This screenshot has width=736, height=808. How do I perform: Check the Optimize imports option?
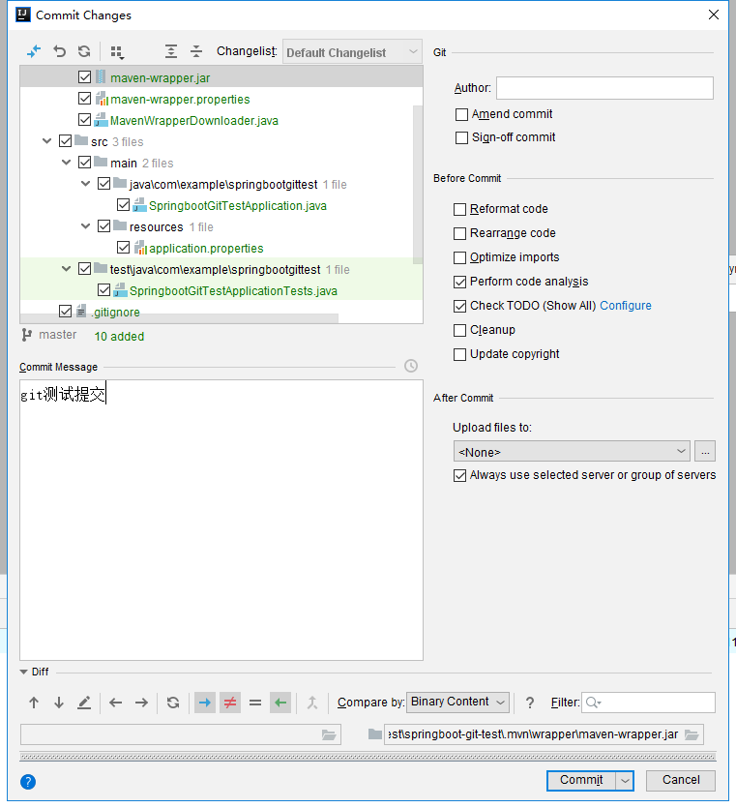coord(459,257)
